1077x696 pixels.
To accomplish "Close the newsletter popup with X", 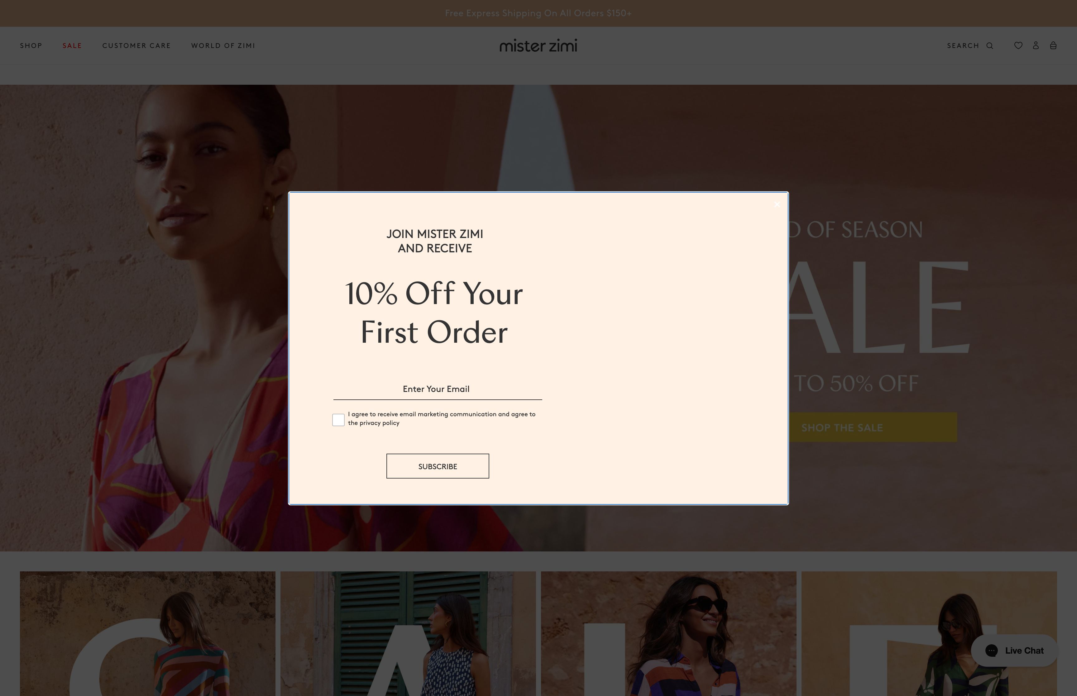I will (777, 204).
